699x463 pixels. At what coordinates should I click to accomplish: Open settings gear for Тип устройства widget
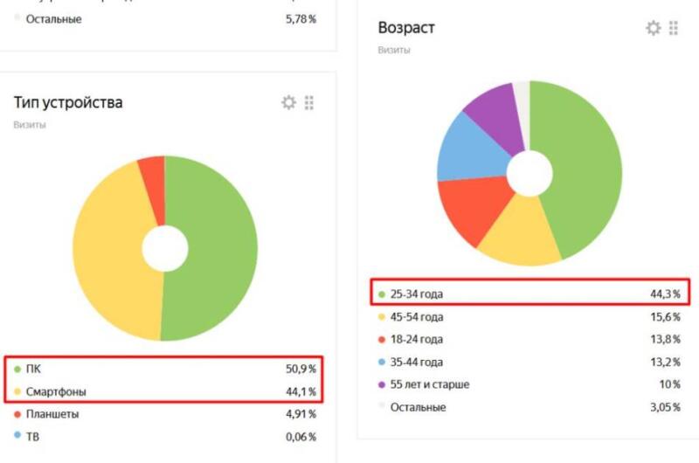pyautogui.click(x=288, y=103)
